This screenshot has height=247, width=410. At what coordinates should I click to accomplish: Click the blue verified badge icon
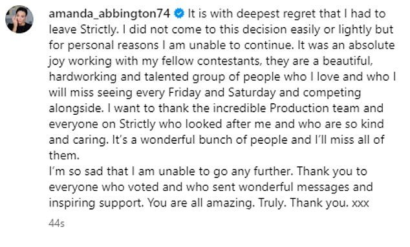coord(179,14)
